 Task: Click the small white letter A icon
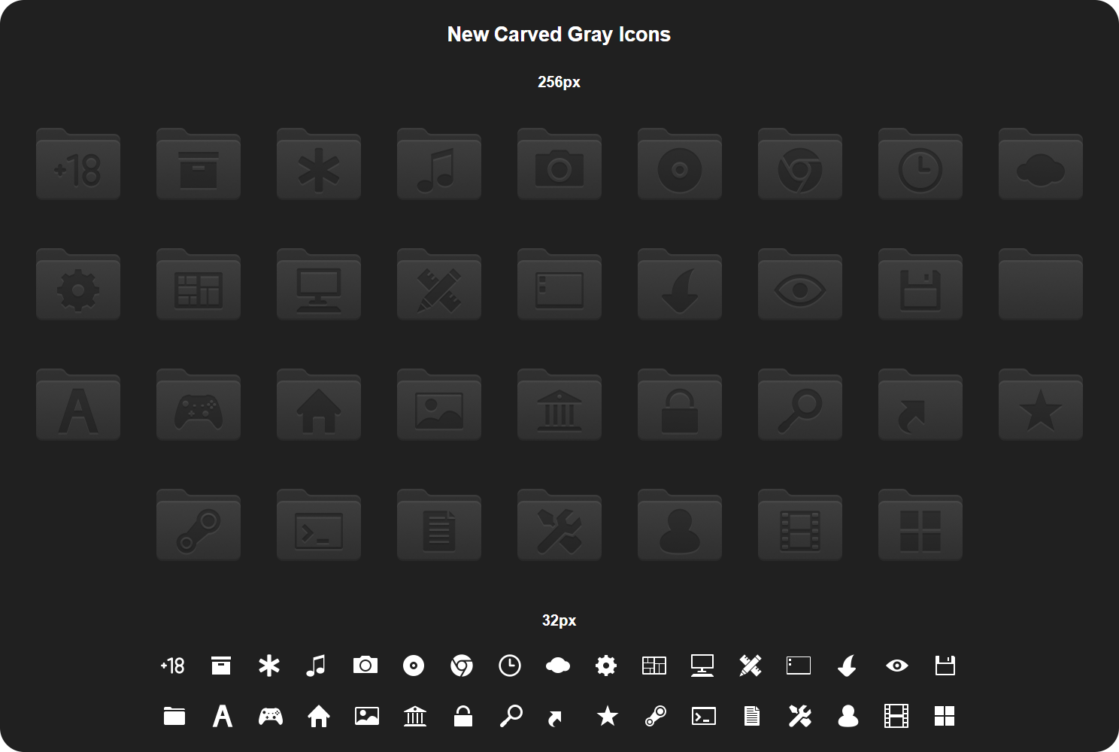tap(223, 716)
